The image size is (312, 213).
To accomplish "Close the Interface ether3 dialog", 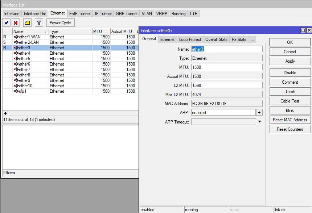I will [309, 30].
